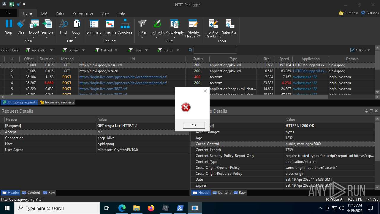Open the File menu

pos(8,13)
